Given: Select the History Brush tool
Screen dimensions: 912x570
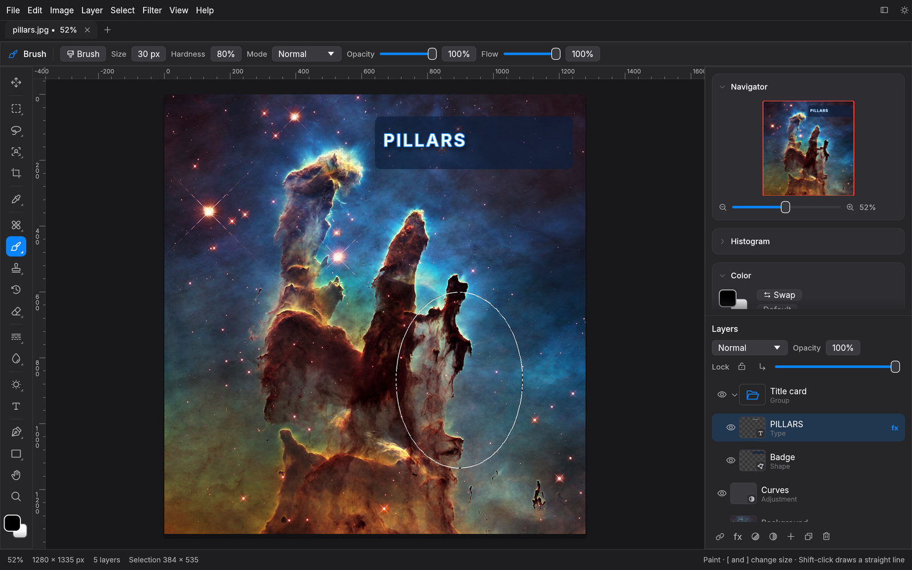Looking at the screenshot, I should pyautogui.click(x=16, y=290).
